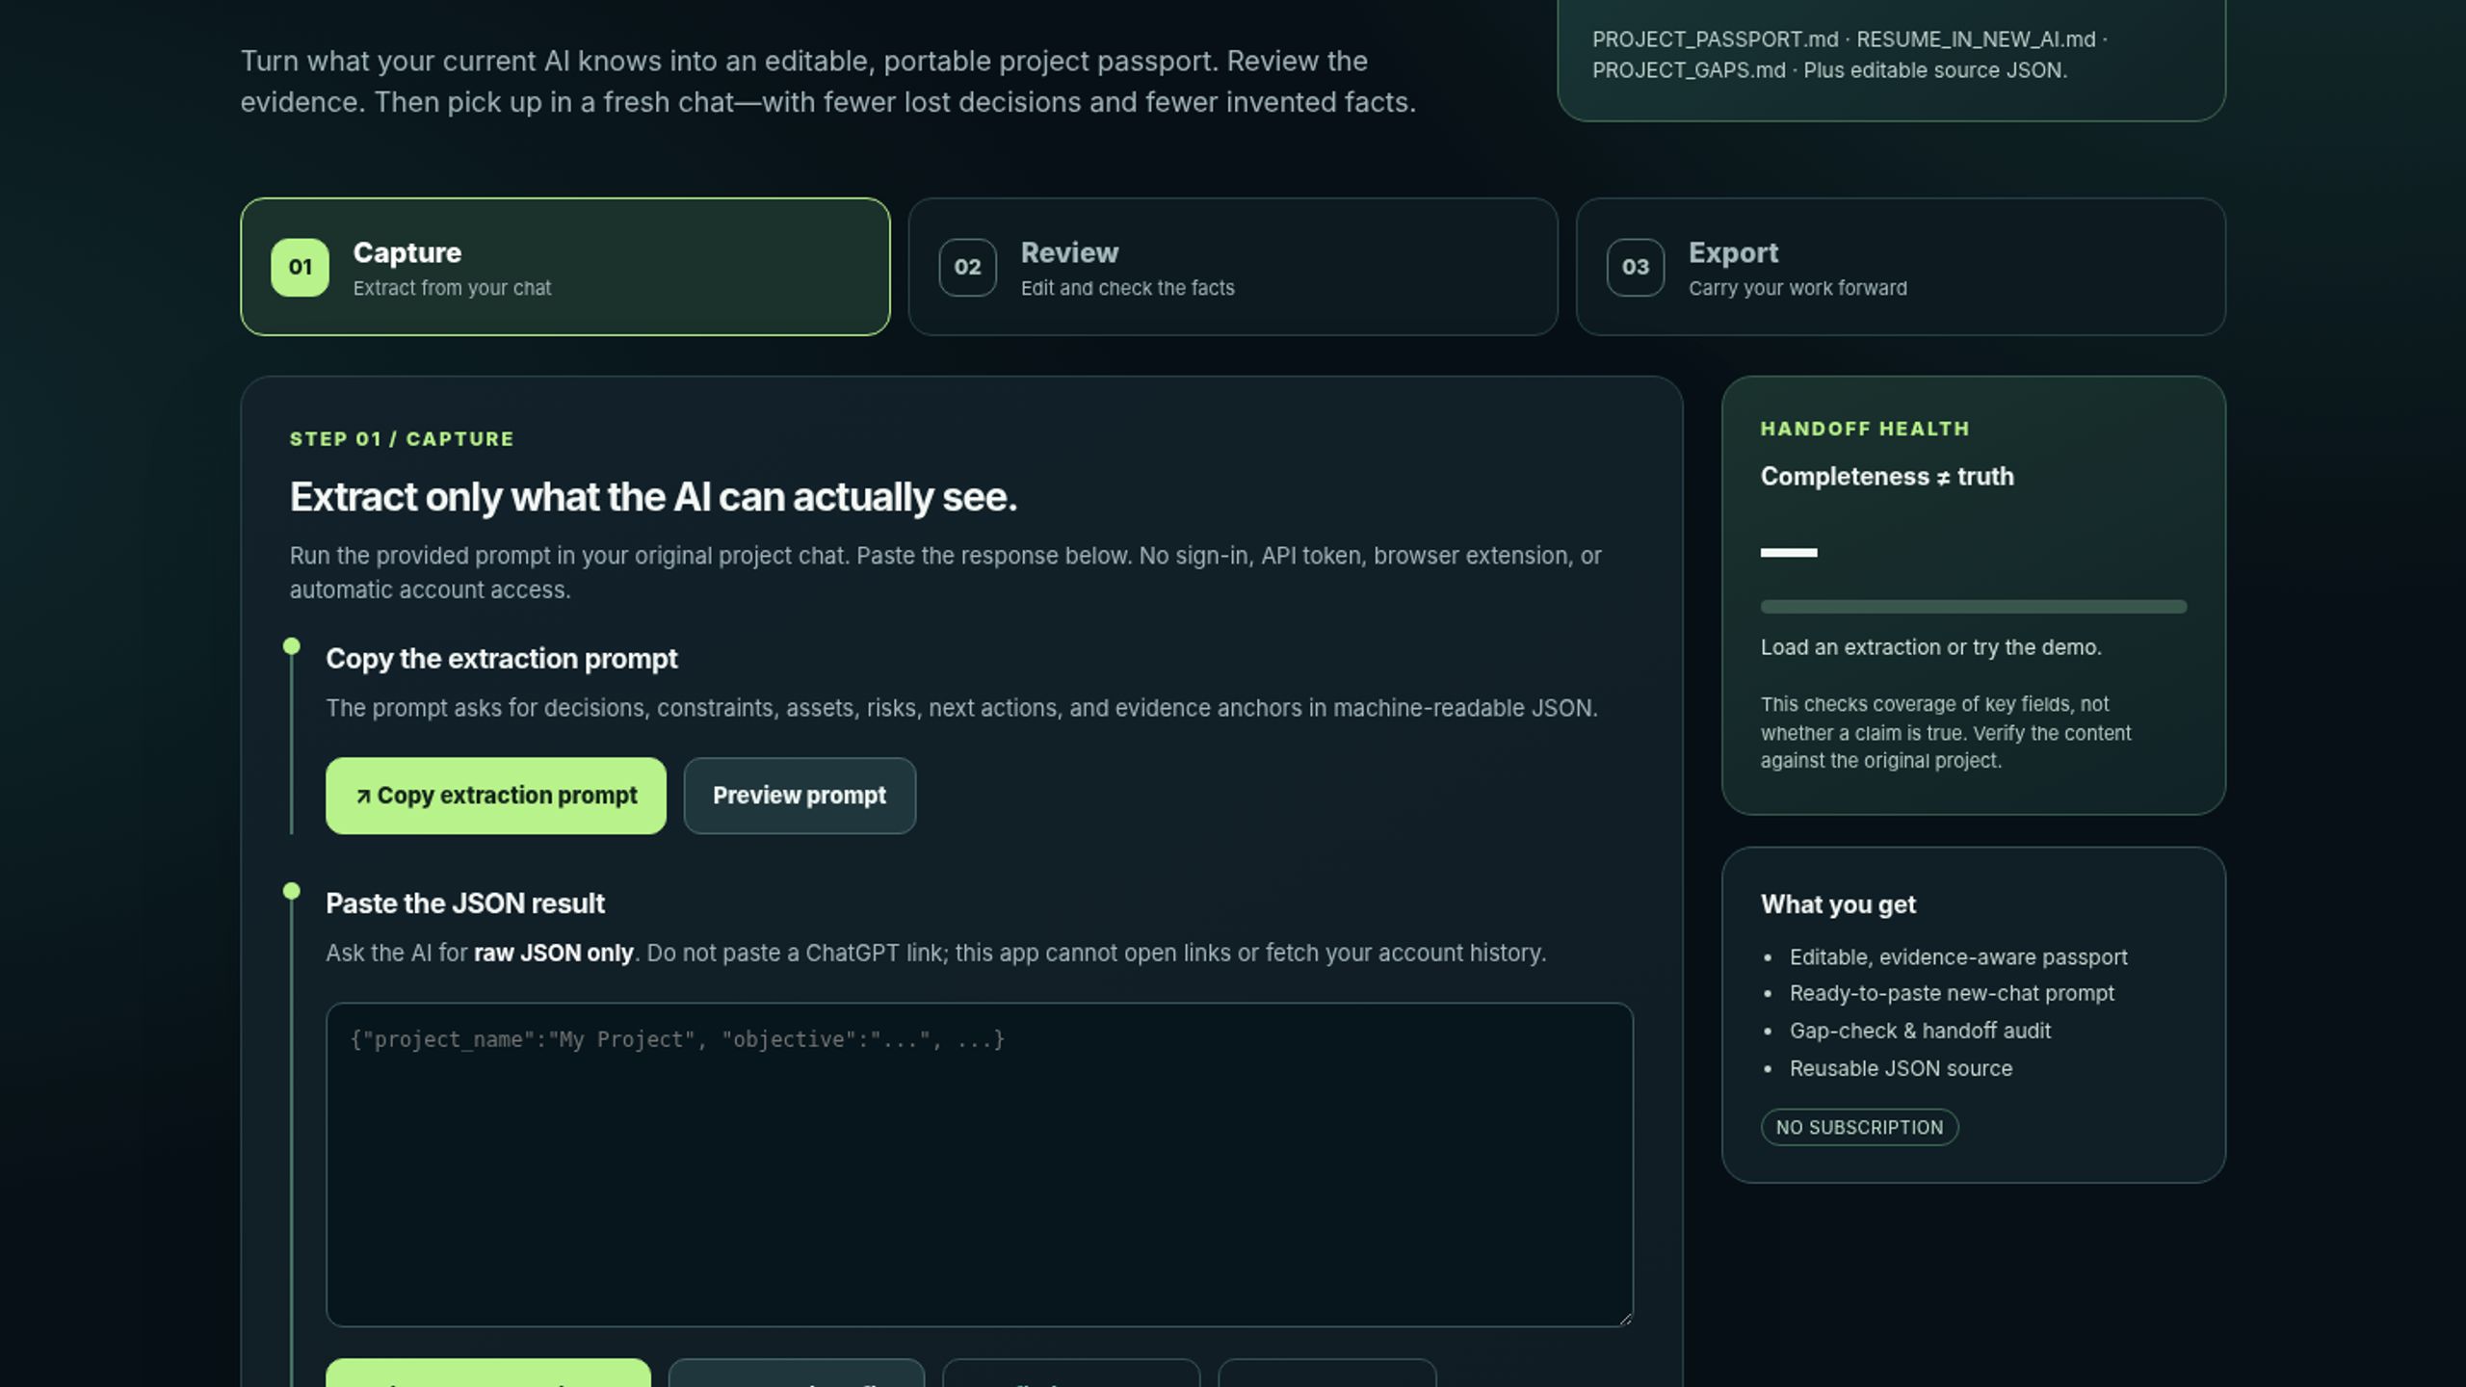Click the Handoff Health progress bar
The height and width of the screenshot is (1387, 2466).
point(1973,607)
